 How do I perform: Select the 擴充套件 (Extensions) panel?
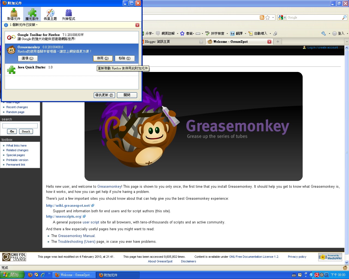32,14
